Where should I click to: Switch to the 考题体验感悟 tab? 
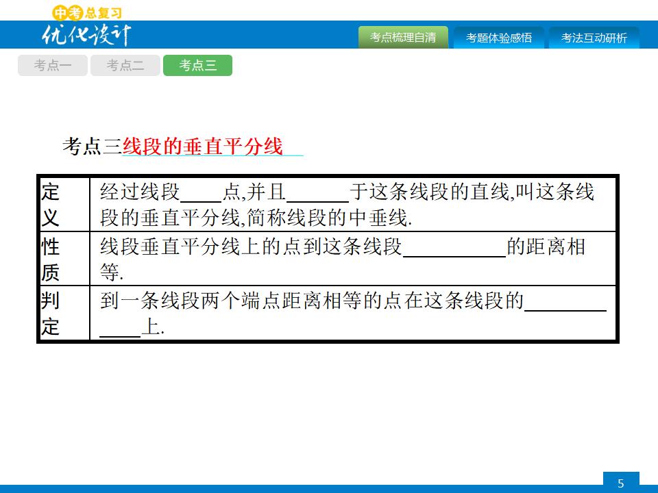tap(499, 38)
